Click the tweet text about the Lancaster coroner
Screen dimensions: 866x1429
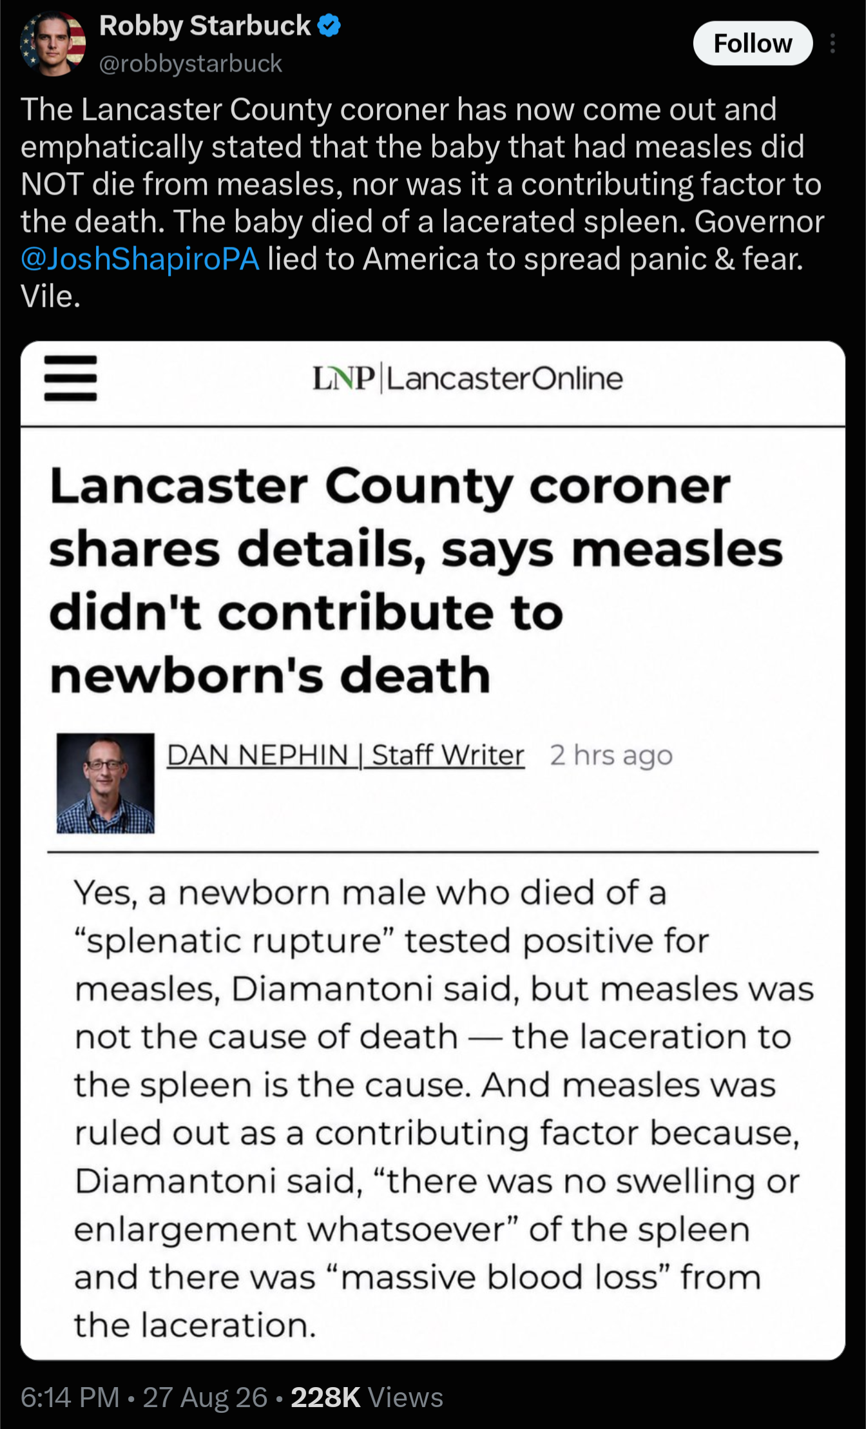423,202
